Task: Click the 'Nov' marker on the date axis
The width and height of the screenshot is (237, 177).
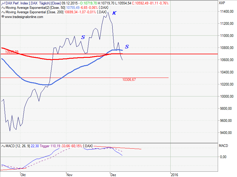Action: pos(70,175)
